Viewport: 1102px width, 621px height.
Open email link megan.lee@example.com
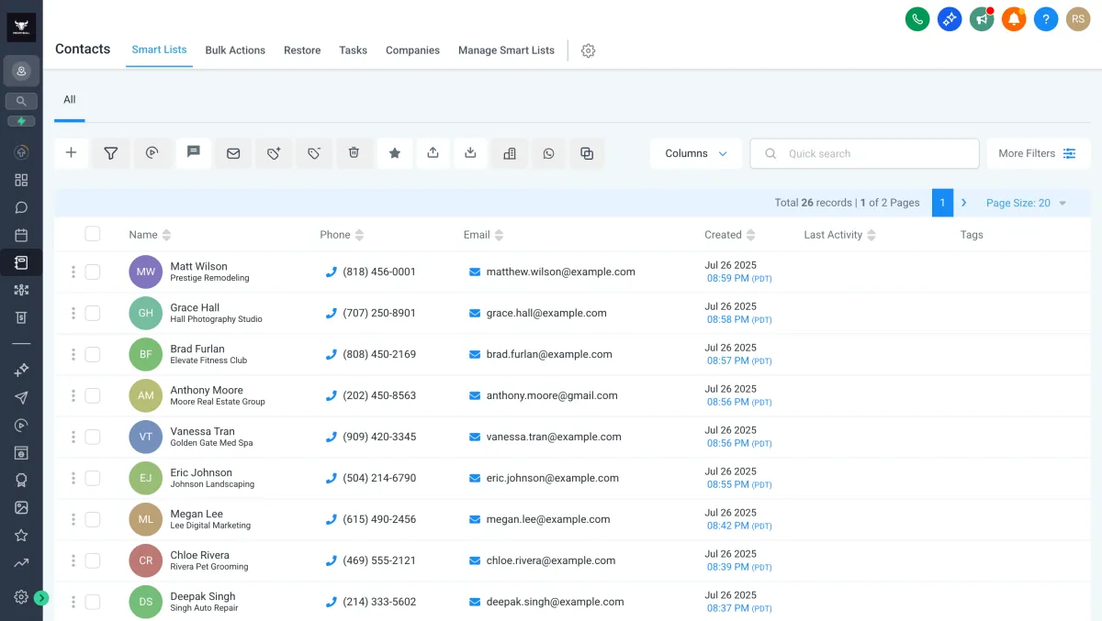(548, 519)
